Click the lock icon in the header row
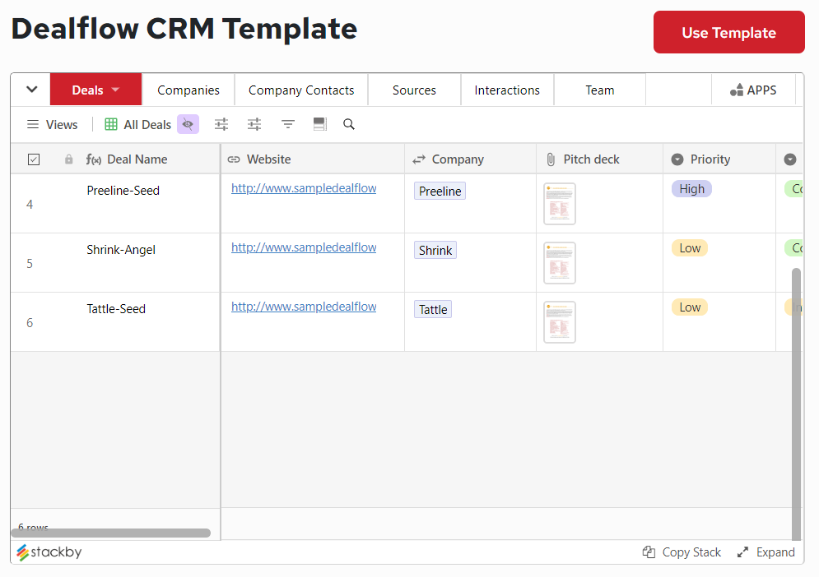Image resolution: width=819 pixels, height=577 pixels. coord(68,159)
